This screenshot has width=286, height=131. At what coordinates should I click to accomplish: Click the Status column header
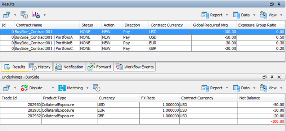click(91, 25)
